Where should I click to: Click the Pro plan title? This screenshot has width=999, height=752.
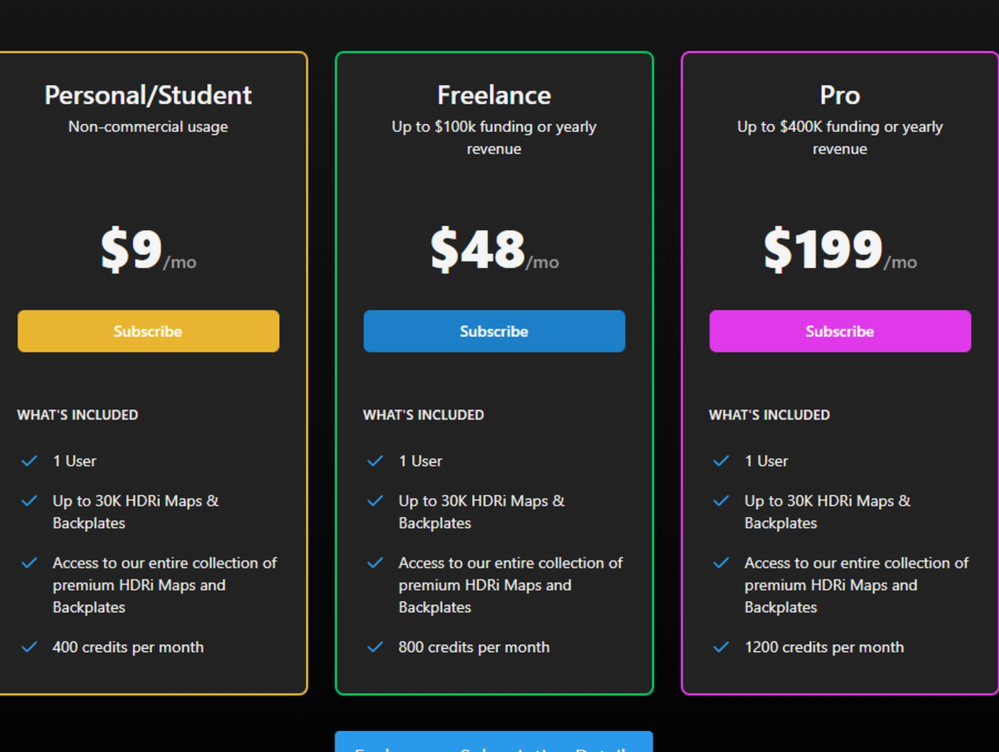[840, 95]
